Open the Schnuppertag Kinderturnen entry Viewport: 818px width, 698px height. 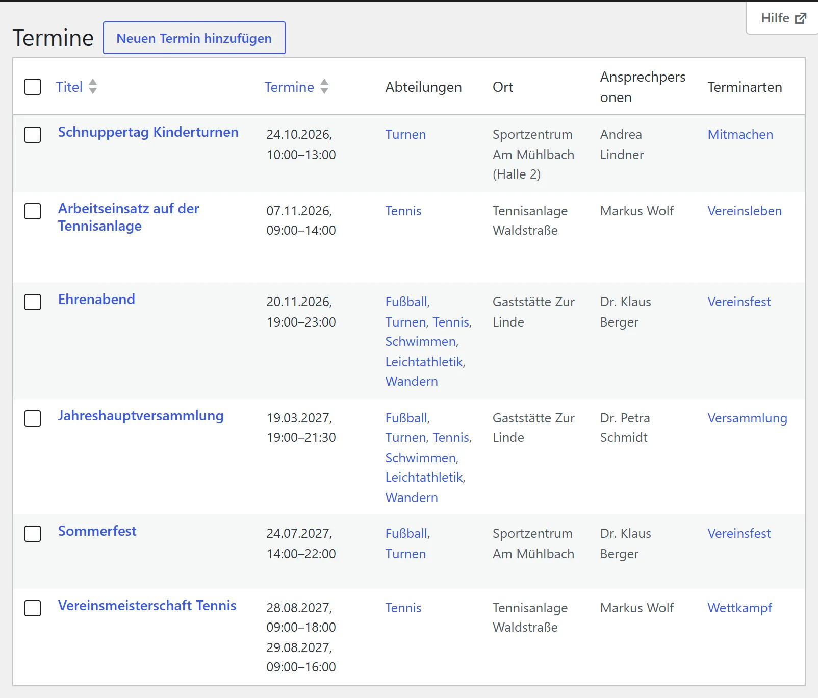click(148, 132)
